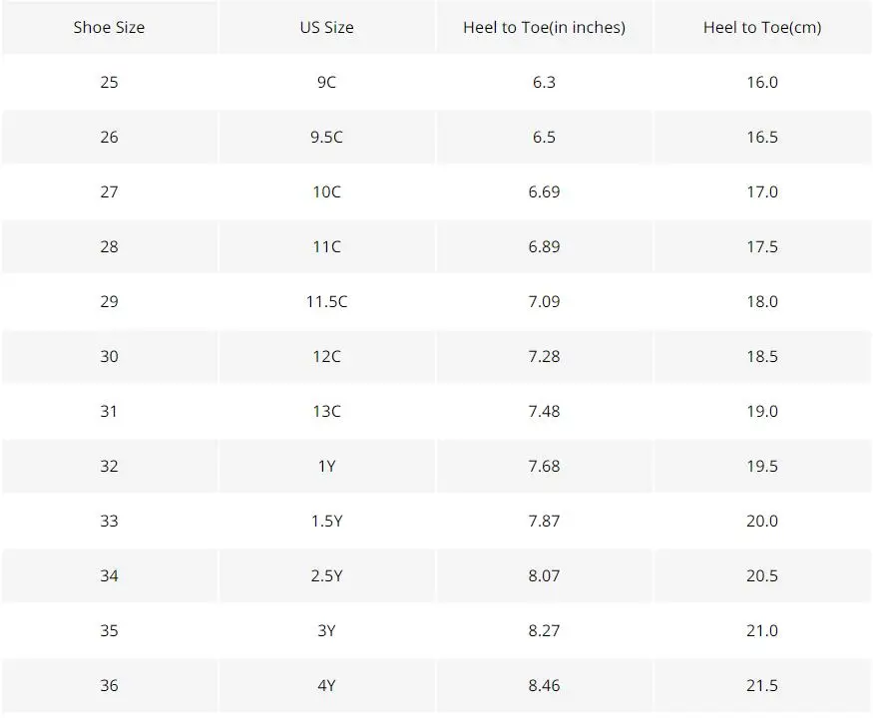Select the 9.5C US size cell
Screen dimensions: 873x718
[327, 137]
